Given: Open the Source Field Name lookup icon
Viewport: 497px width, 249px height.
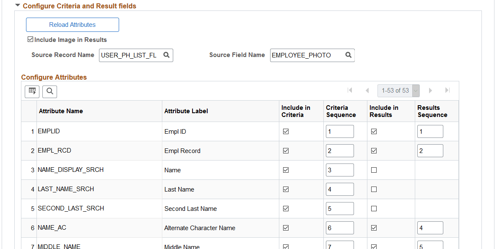Looking at the screenshot, I should [348, 55].
